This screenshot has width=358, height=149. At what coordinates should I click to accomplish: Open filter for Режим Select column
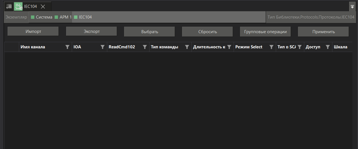click(x=271, y=47)
